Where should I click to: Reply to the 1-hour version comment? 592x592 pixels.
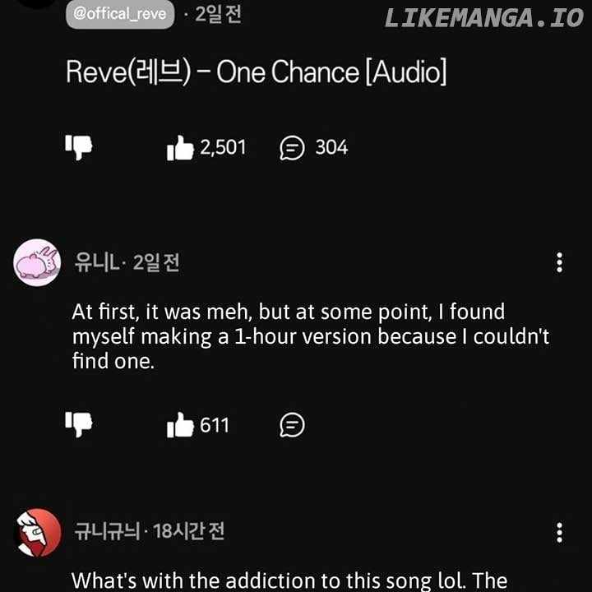point(292,425)
